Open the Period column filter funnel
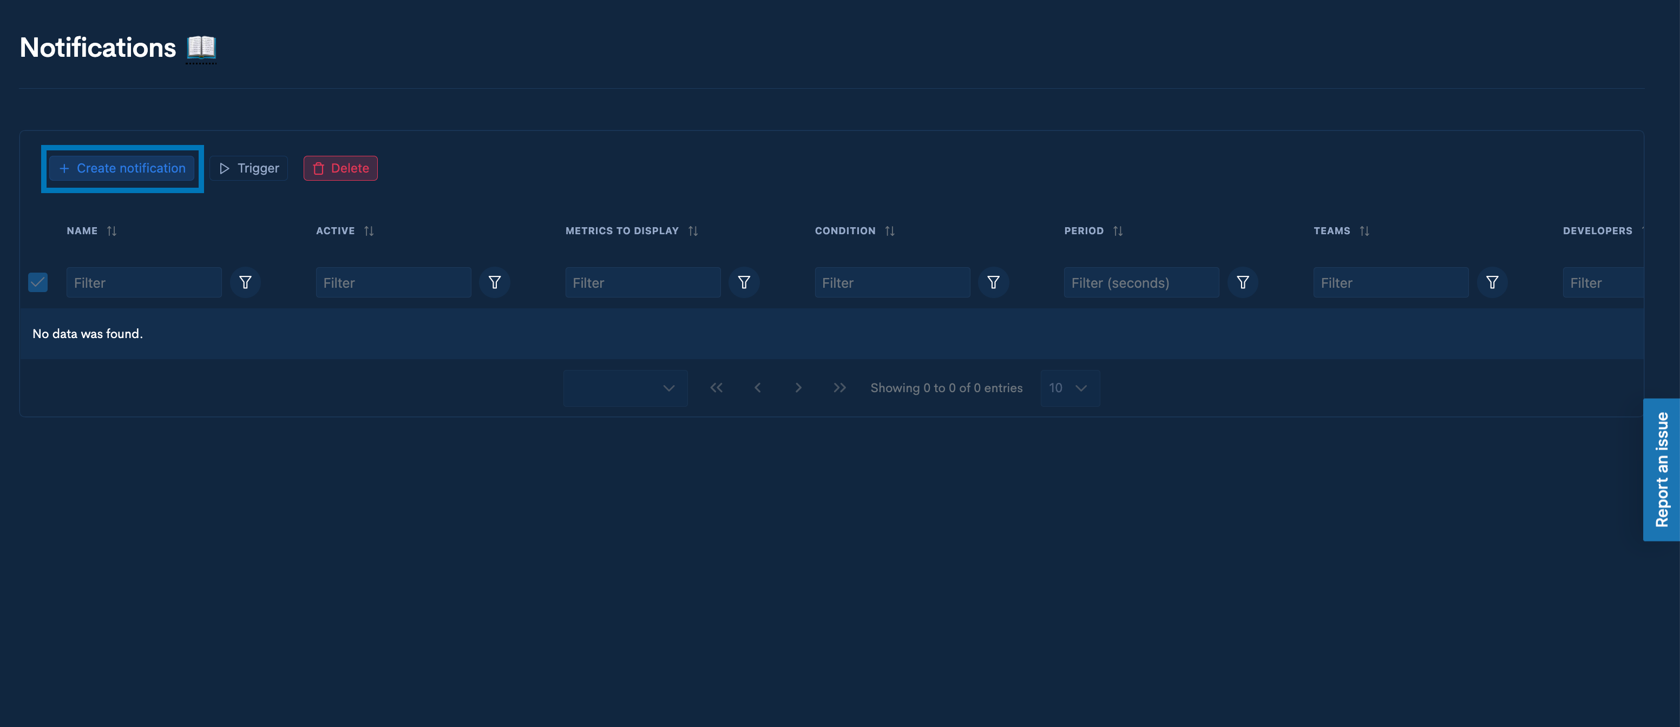 click(x=1242, y=282)
